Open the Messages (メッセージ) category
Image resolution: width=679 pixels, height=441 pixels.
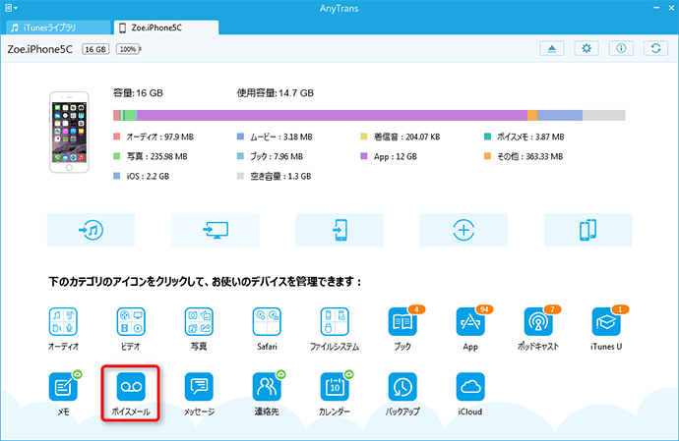point(199,387)
